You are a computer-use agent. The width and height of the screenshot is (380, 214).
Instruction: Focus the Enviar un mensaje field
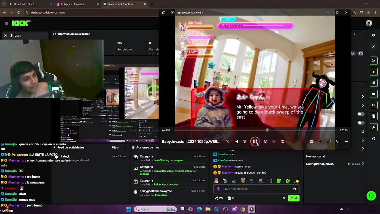click(256, 189)
